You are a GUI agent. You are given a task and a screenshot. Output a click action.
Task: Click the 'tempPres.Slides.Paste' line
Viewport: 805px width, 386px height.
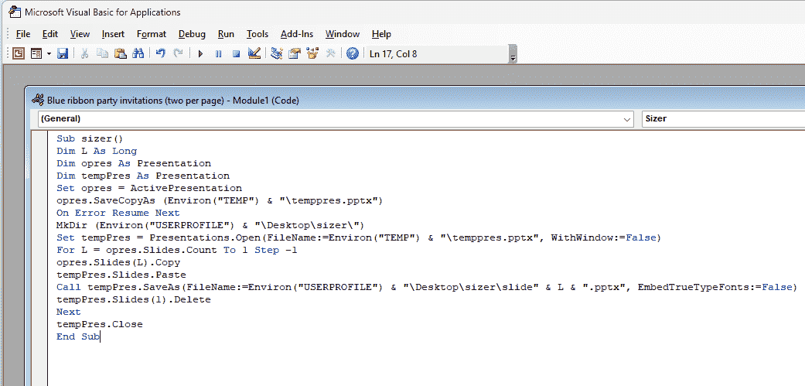tap(121, 275)
